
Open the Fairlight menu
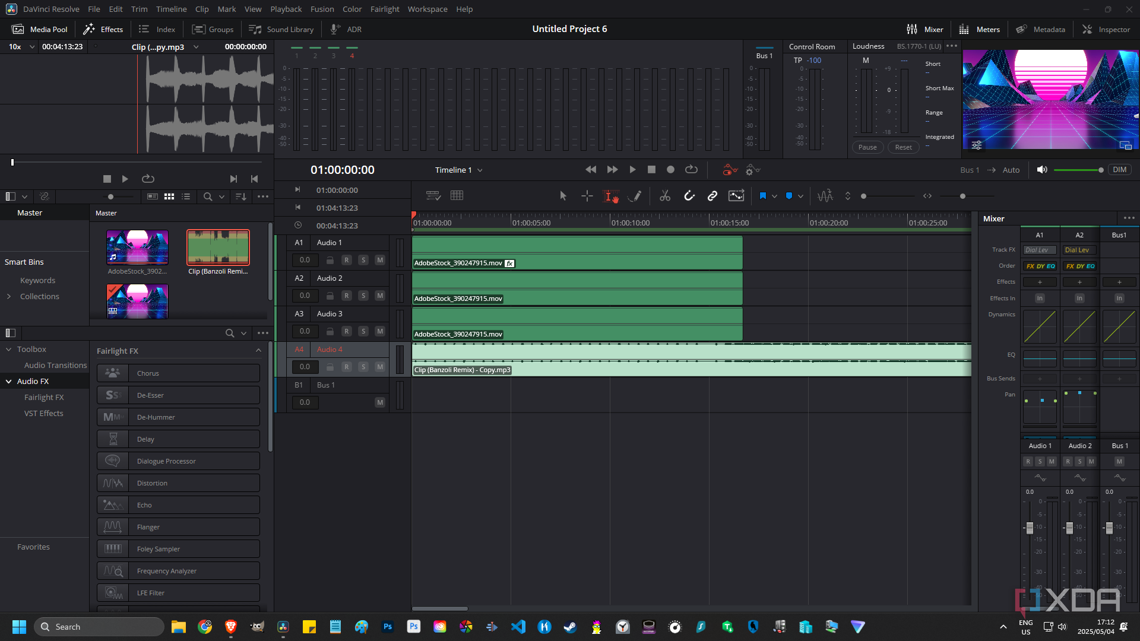click(385, 9)
